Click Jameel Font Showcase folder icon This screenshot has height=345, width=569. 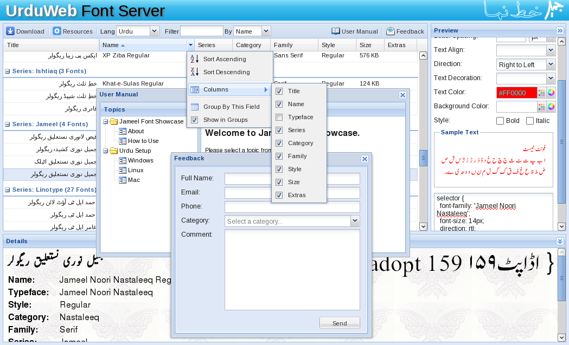pyautogui.click(x=114, y=121)
